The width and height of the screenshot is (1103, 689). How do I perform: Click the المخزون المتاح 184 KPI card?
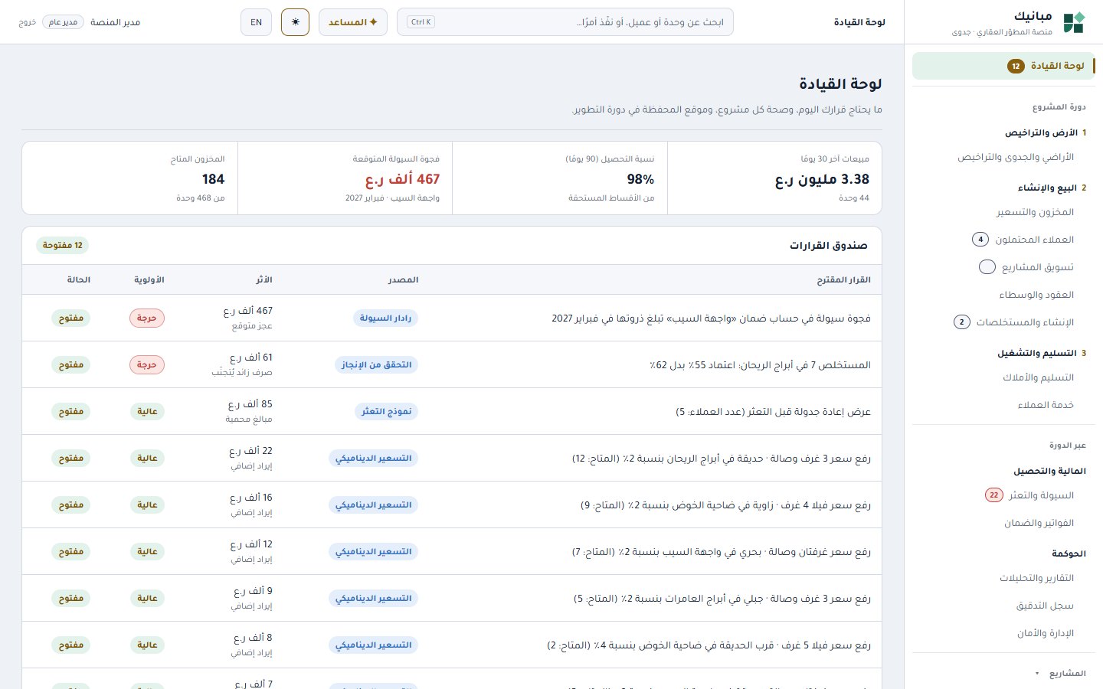point(130,178)
